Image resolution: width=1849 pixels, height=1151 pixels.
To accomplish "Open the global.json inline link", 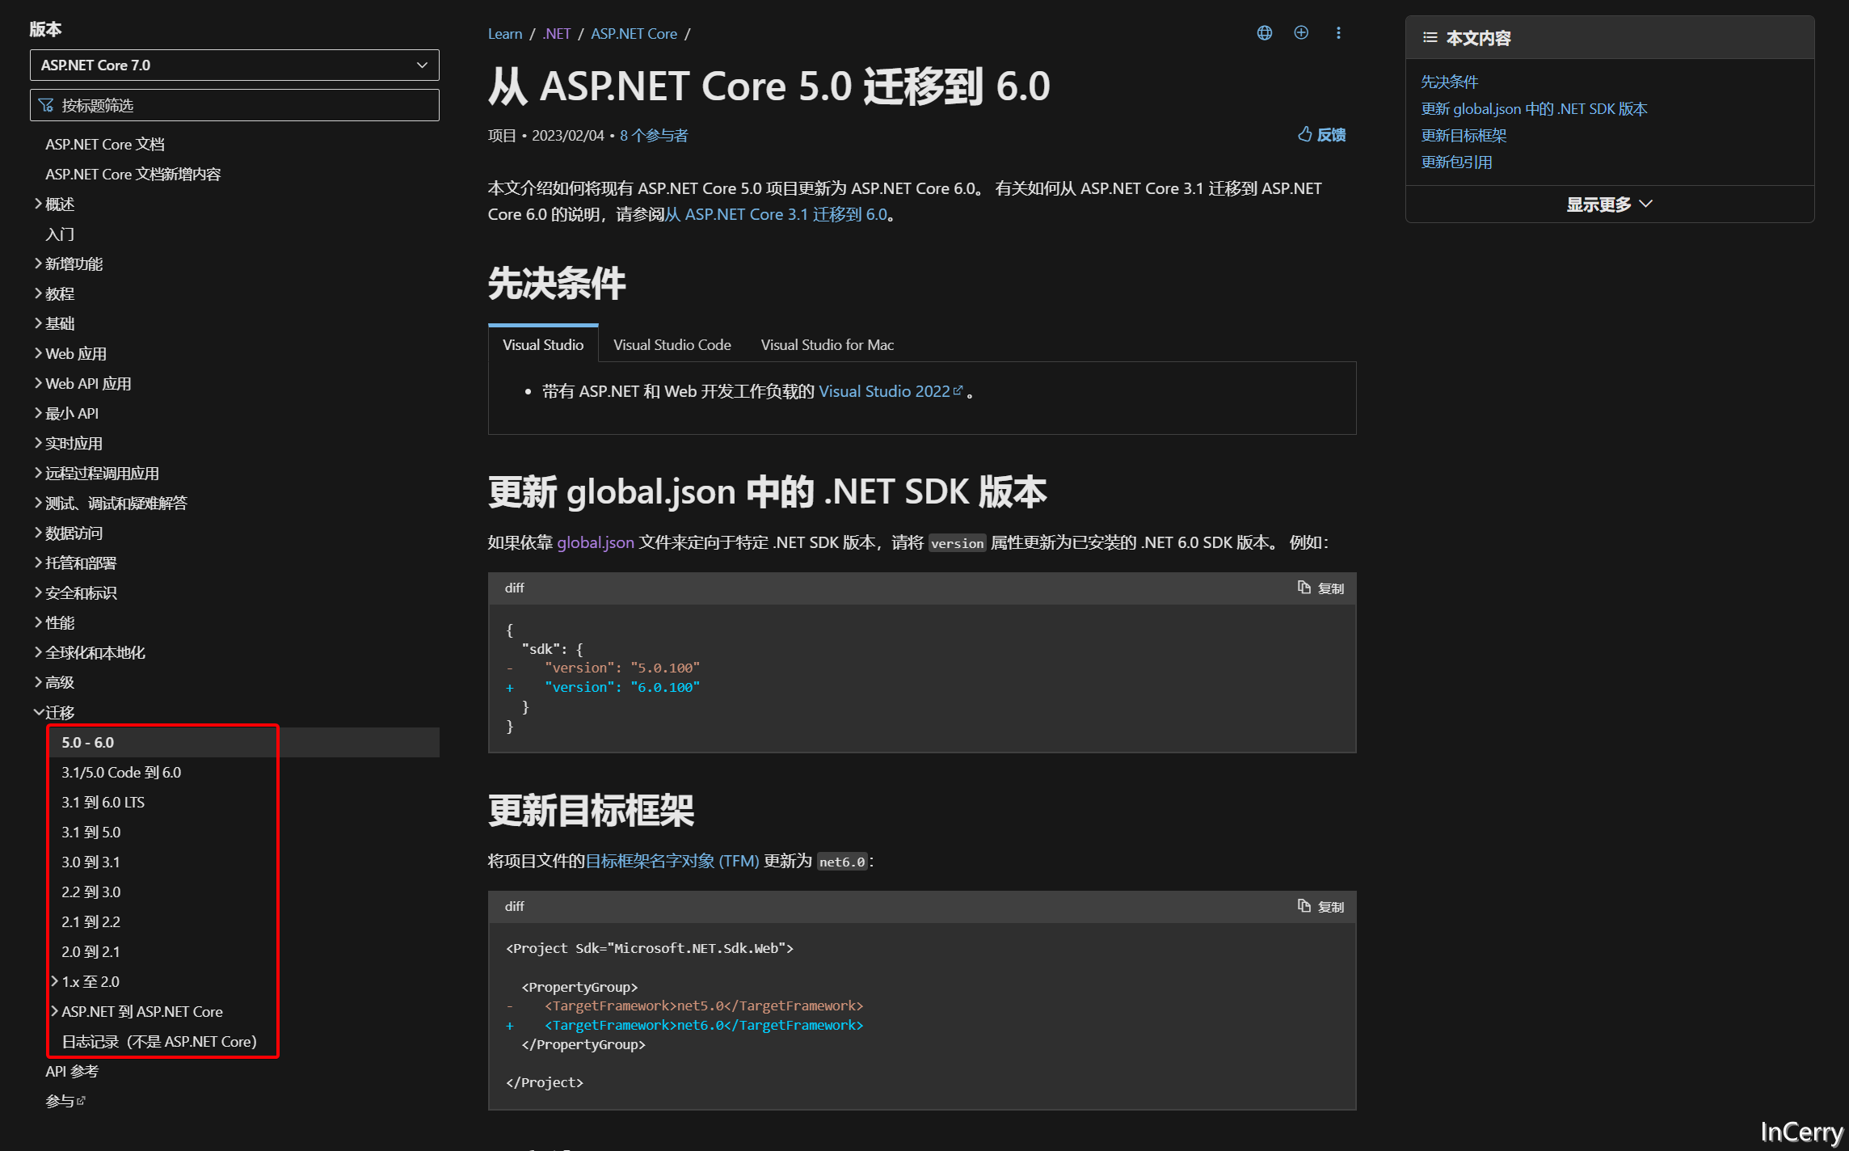I will (596, 542).
